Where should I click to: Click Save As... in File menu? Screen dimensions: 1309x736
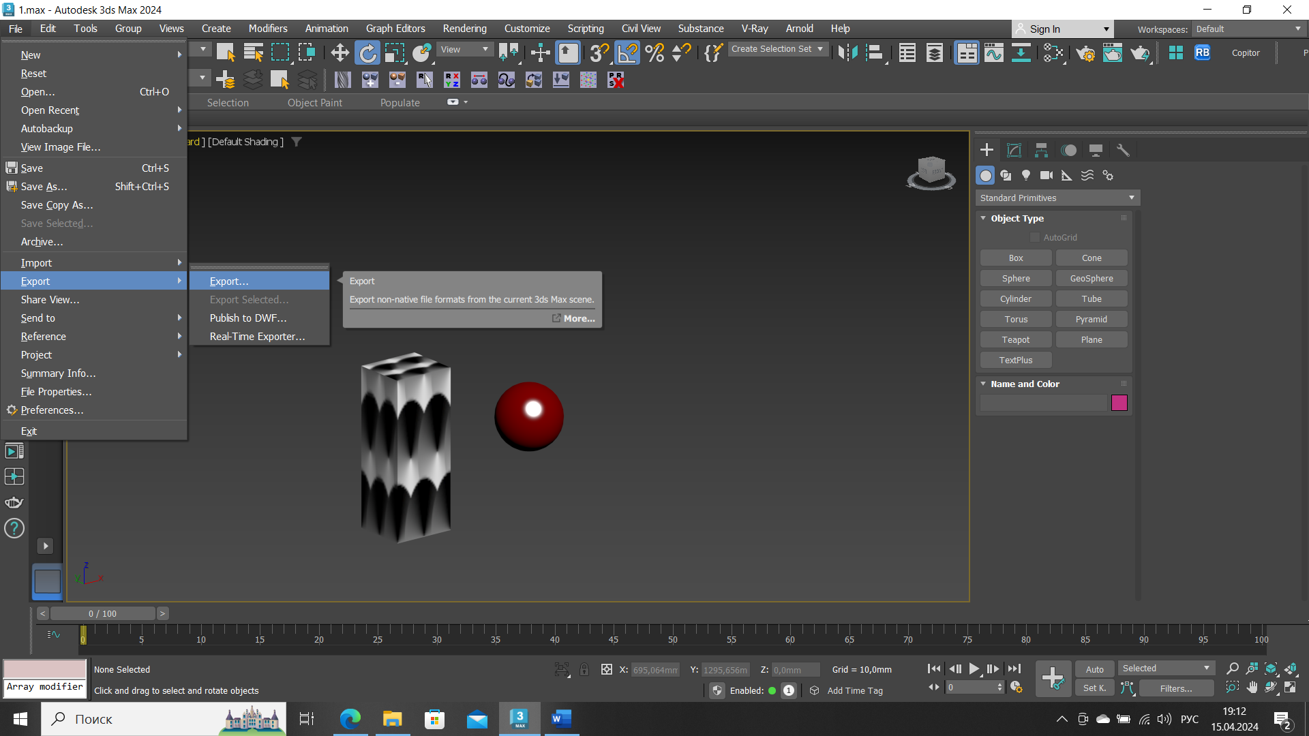(x=94, y=186)
